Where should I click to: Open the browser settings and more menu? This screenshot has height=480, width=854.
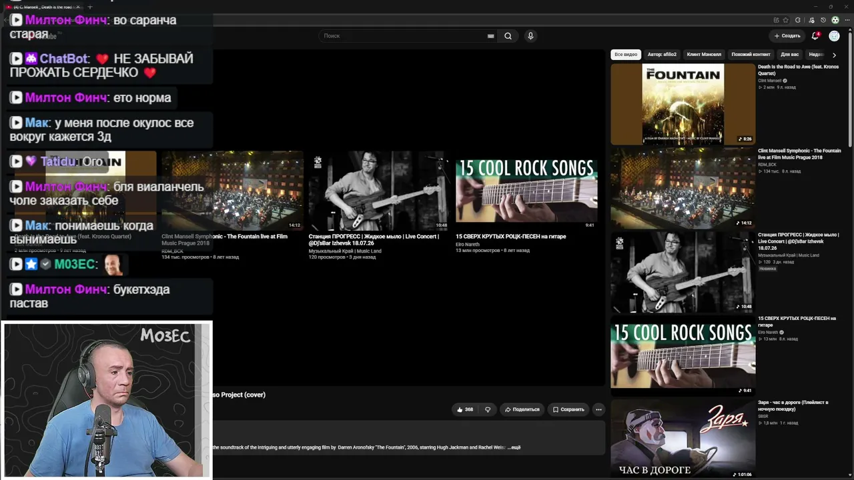(x=847, y=20)
